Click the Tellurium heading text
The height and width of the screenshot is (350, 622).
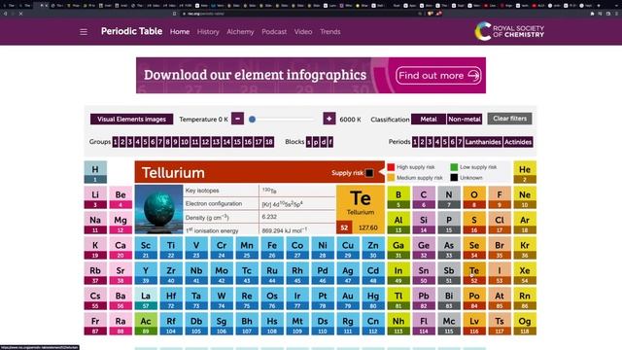[173, 173]
